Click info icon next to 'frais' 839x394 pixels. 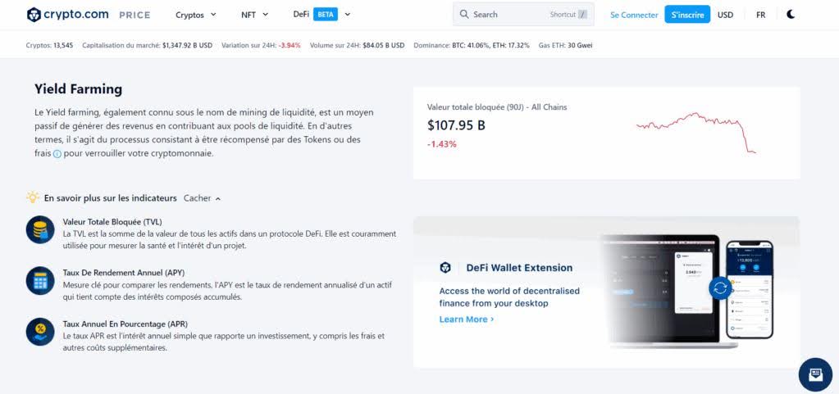[x=57, y=153]
